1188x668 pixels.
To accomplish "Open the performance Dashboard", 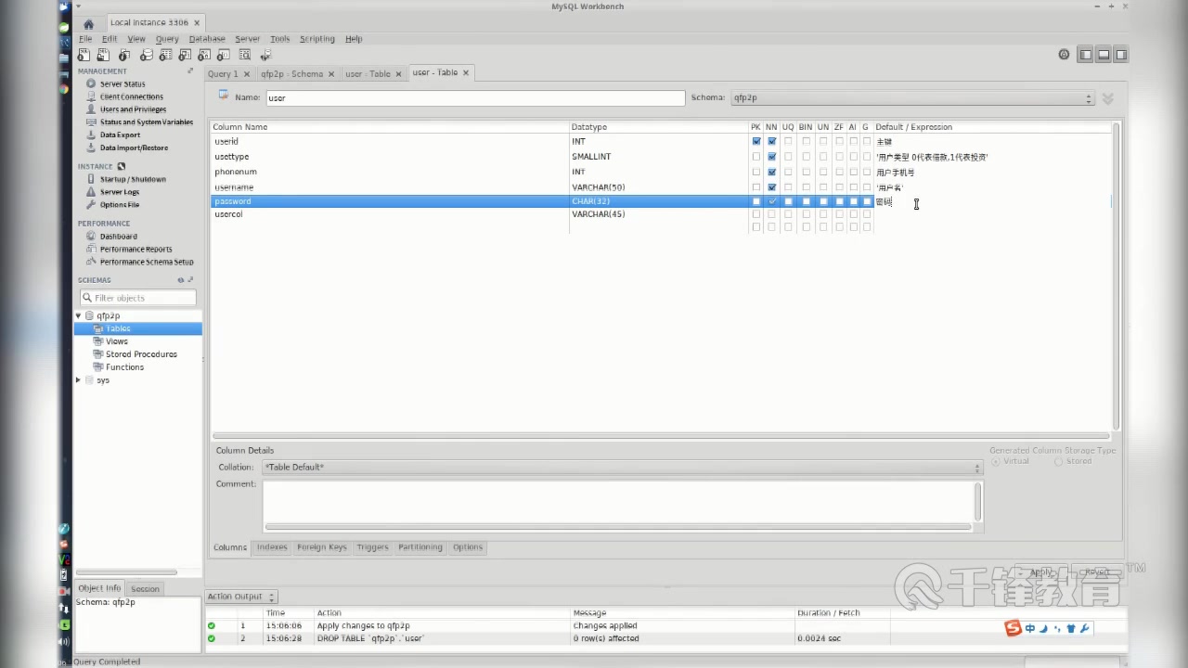I will [118, 237].
